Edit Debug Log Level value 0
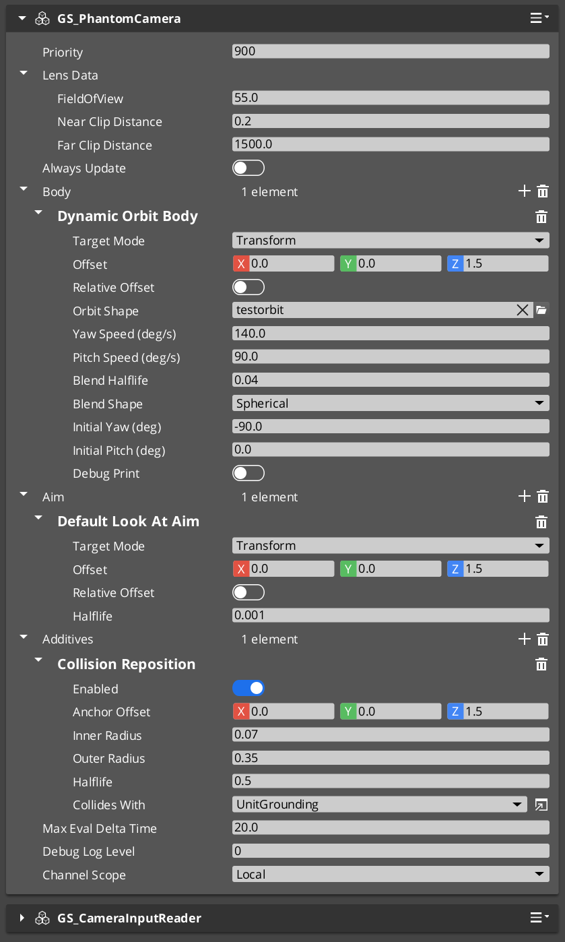 [391, 851]
